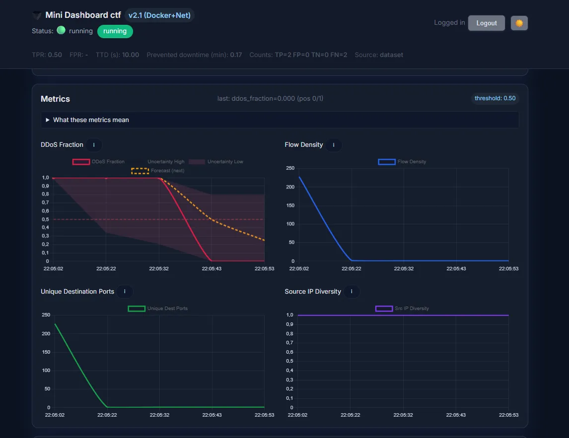Click the green status indicator dot
569x438 pixels.
click(x=61, y=30)
